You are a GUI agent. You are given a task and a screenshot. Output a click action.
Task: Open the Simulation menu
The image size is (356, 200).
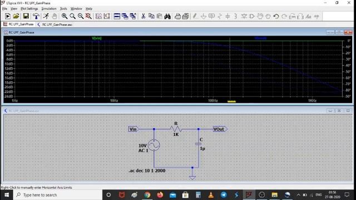click(x=49, y=9)
